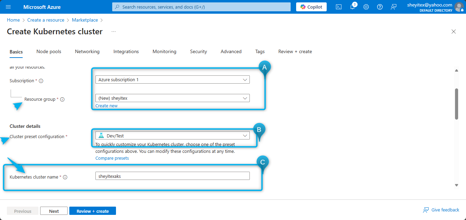Click the Subscription info icon
This screenshot has height=220, width=466.
tap(41, 81)
